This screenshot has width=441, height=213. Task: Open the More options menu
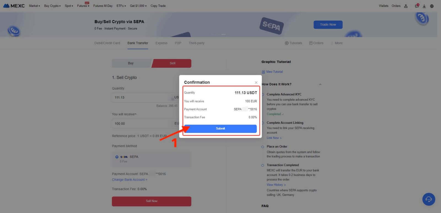[337, 43]
